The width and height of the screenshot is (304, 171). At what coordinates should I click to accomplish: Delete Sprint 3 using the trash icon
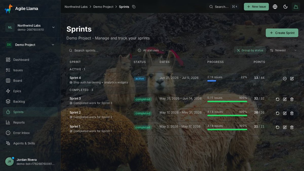tap(292, 99)
